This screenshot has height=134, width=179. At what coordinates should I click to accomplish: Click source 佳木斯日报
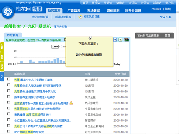92,80
